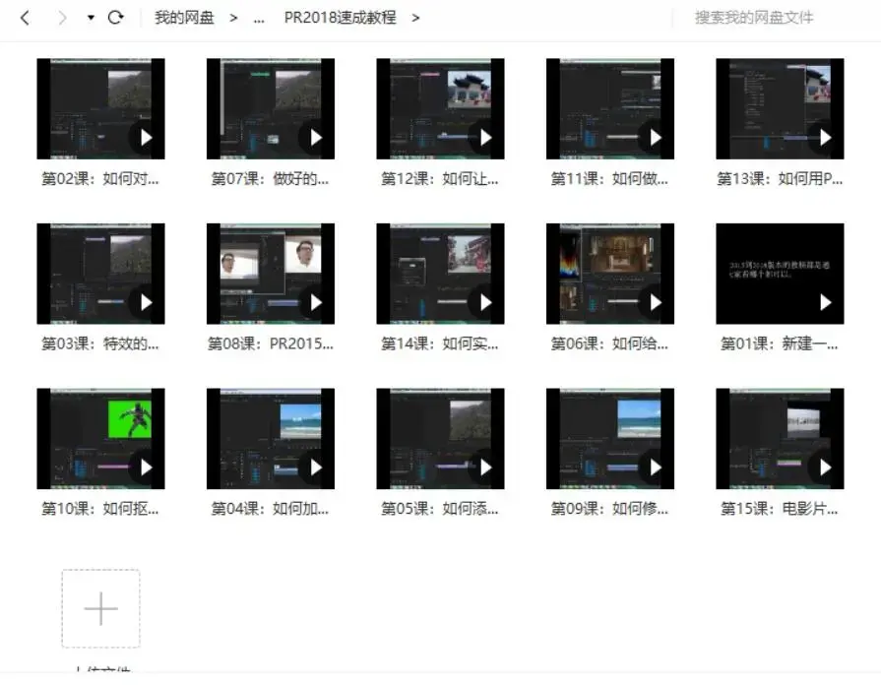Open the 第03课 特效 video thumbnail

(x=100, y=273)
